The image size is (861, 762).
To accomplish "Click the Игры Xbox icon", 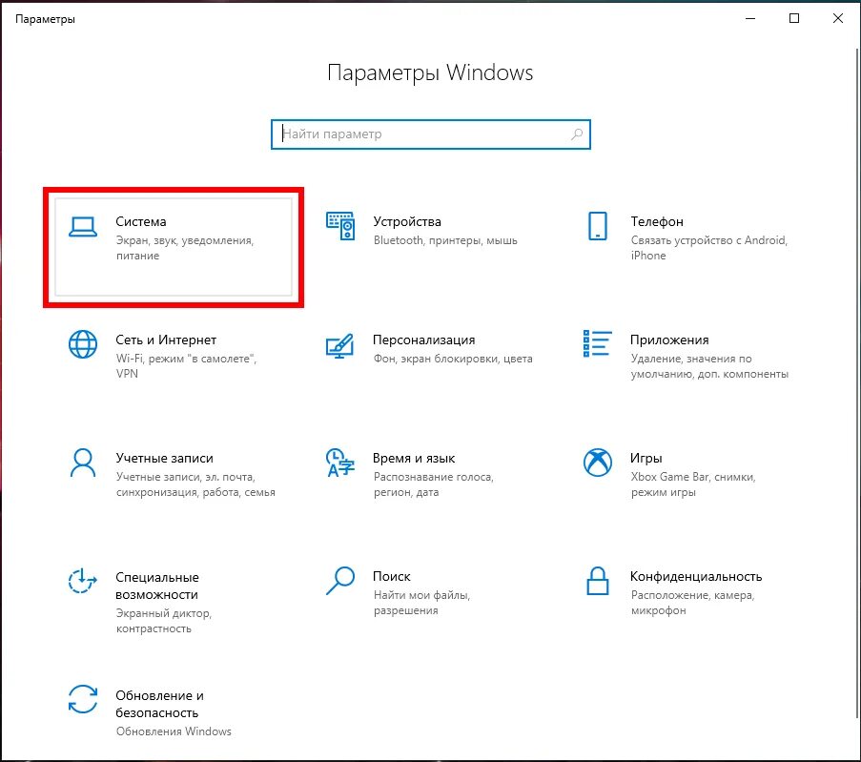I will [x=598, y=463].
